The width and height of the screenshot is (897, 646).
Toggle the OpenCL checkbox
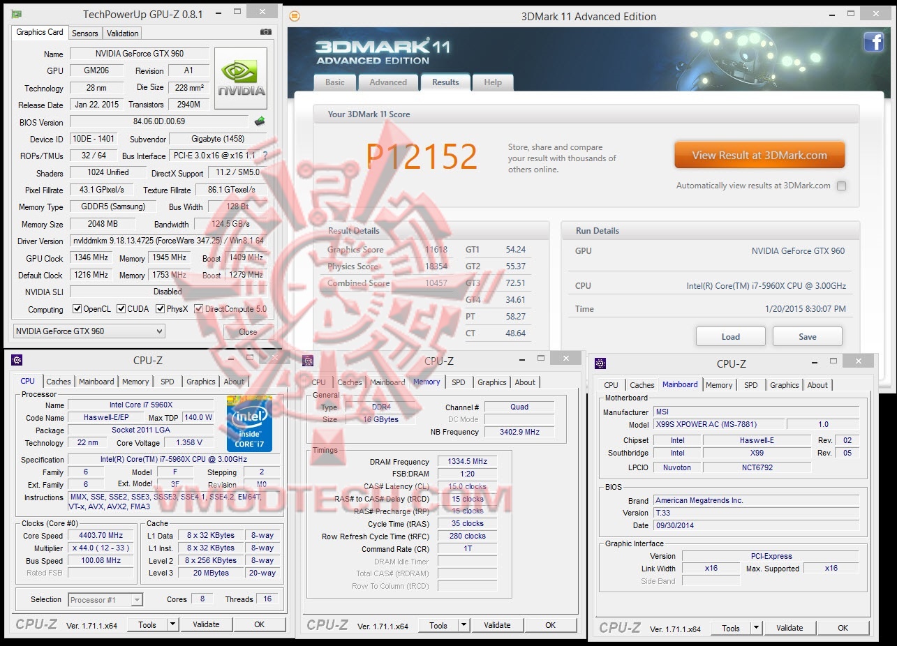pos(77,309)
